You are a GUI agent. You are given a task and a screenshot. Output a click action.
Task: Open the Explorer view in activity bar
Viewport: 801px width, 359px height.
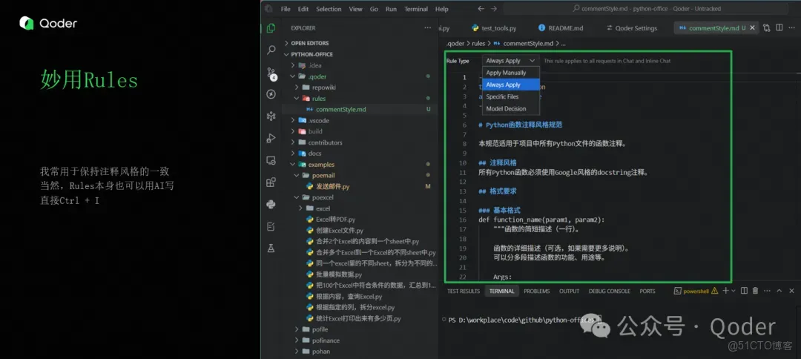pyautogui.click(x=271, y=28)
